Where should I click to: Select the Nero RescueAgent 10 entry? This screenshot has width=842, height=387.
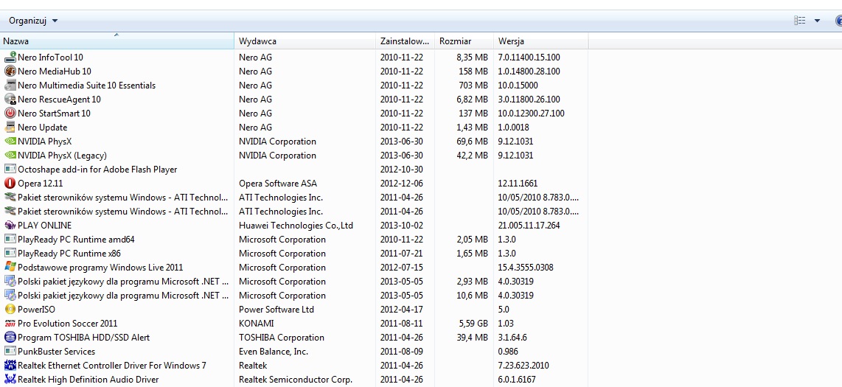point(59,100)
